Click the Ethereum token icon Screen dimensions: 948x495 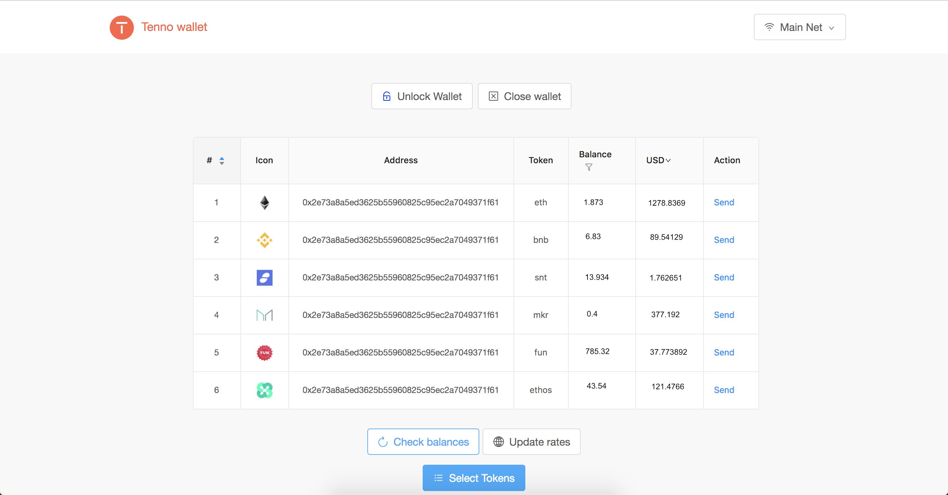(x=264, y=202)
